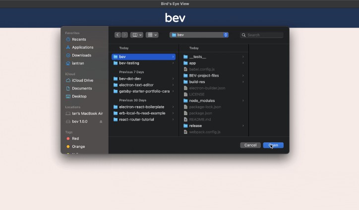Viewport: 359px width, 210px height.
Task: Click the babel.config.js file
Action: click(214, 69)
